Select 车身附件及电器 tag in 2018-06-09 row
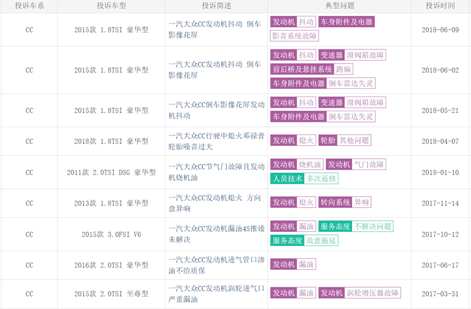This screenshot has width=471, height=309. 346,22
